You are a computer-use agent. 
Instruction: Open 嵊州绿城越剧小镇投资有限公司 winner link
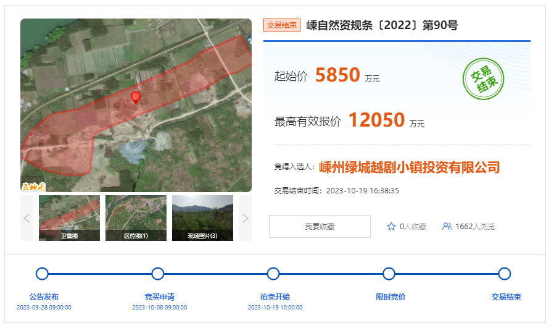pyautogui.click(x=409, y=167)
